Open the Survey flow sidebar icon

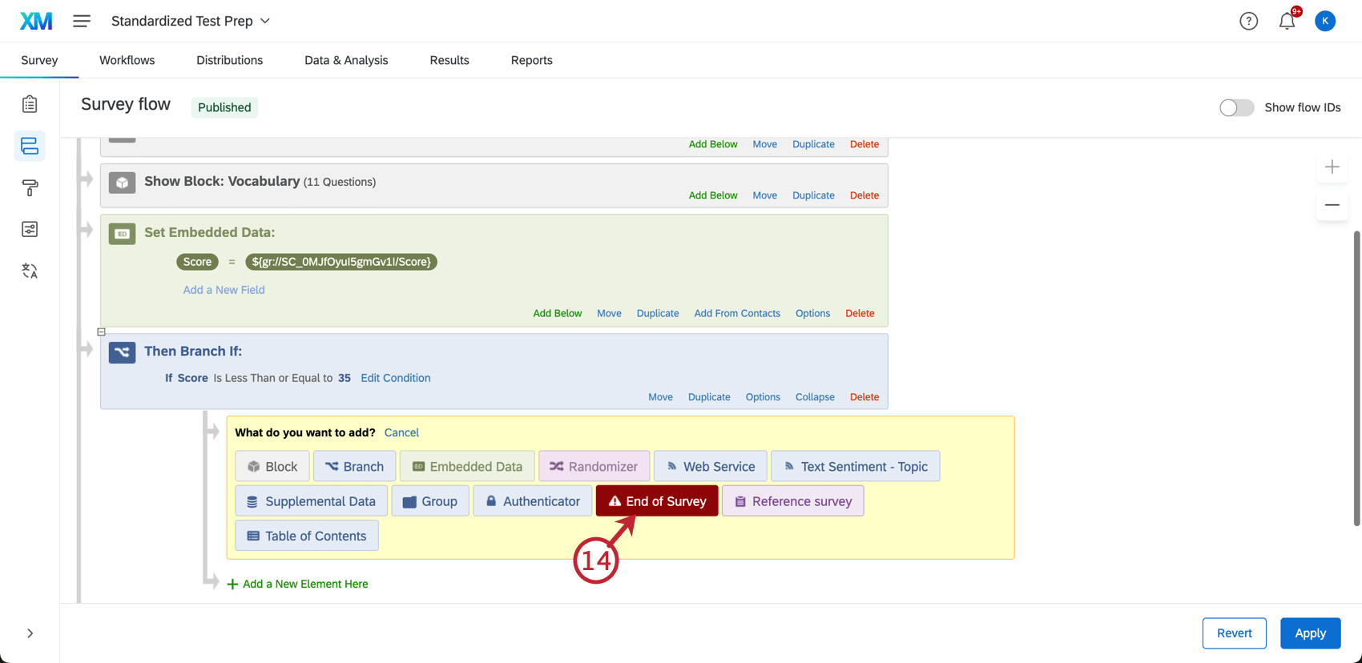(30, 146)
